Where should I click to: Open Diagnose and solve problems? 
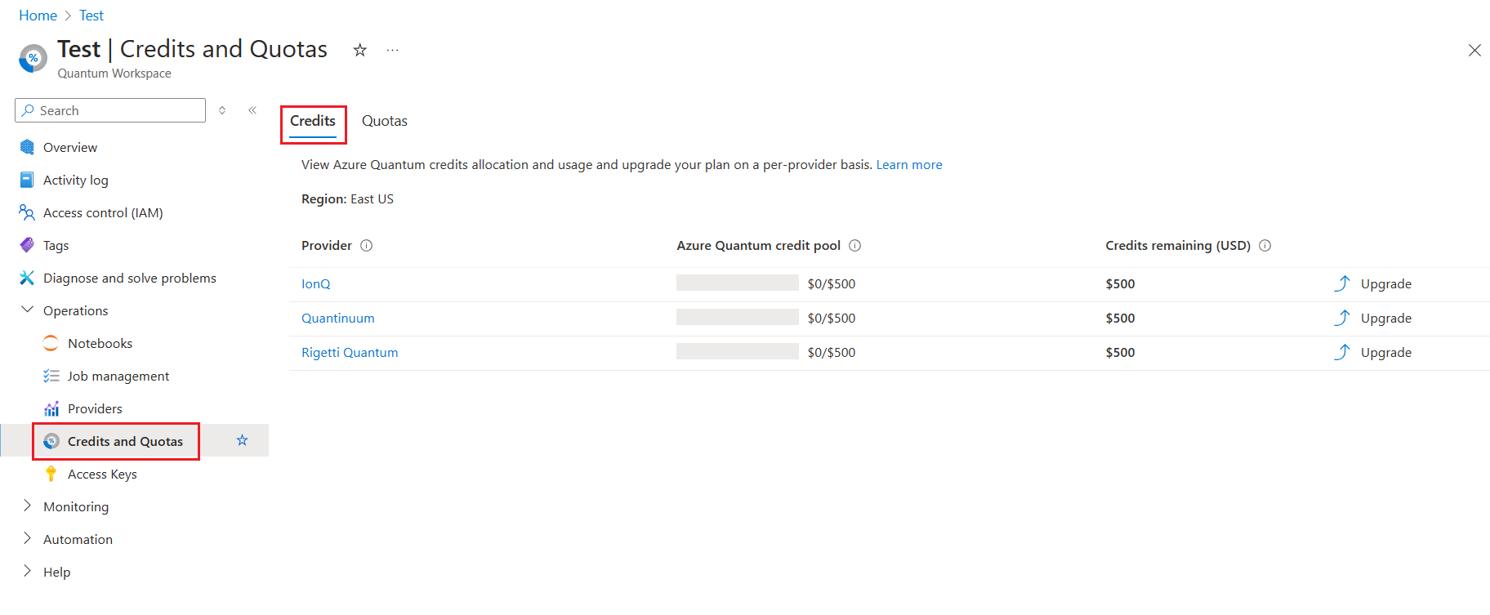pyautogui.click(x=129, y=279)
